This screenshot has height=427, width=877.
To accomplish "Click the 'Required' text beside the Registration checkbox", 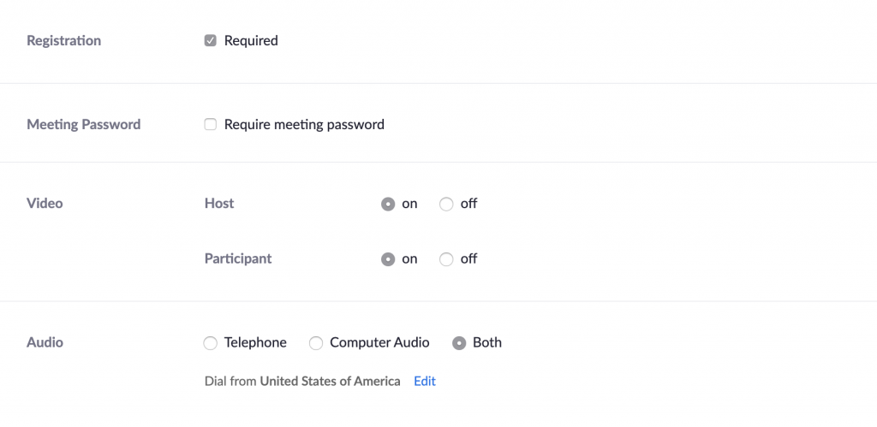I will (251, 40).
